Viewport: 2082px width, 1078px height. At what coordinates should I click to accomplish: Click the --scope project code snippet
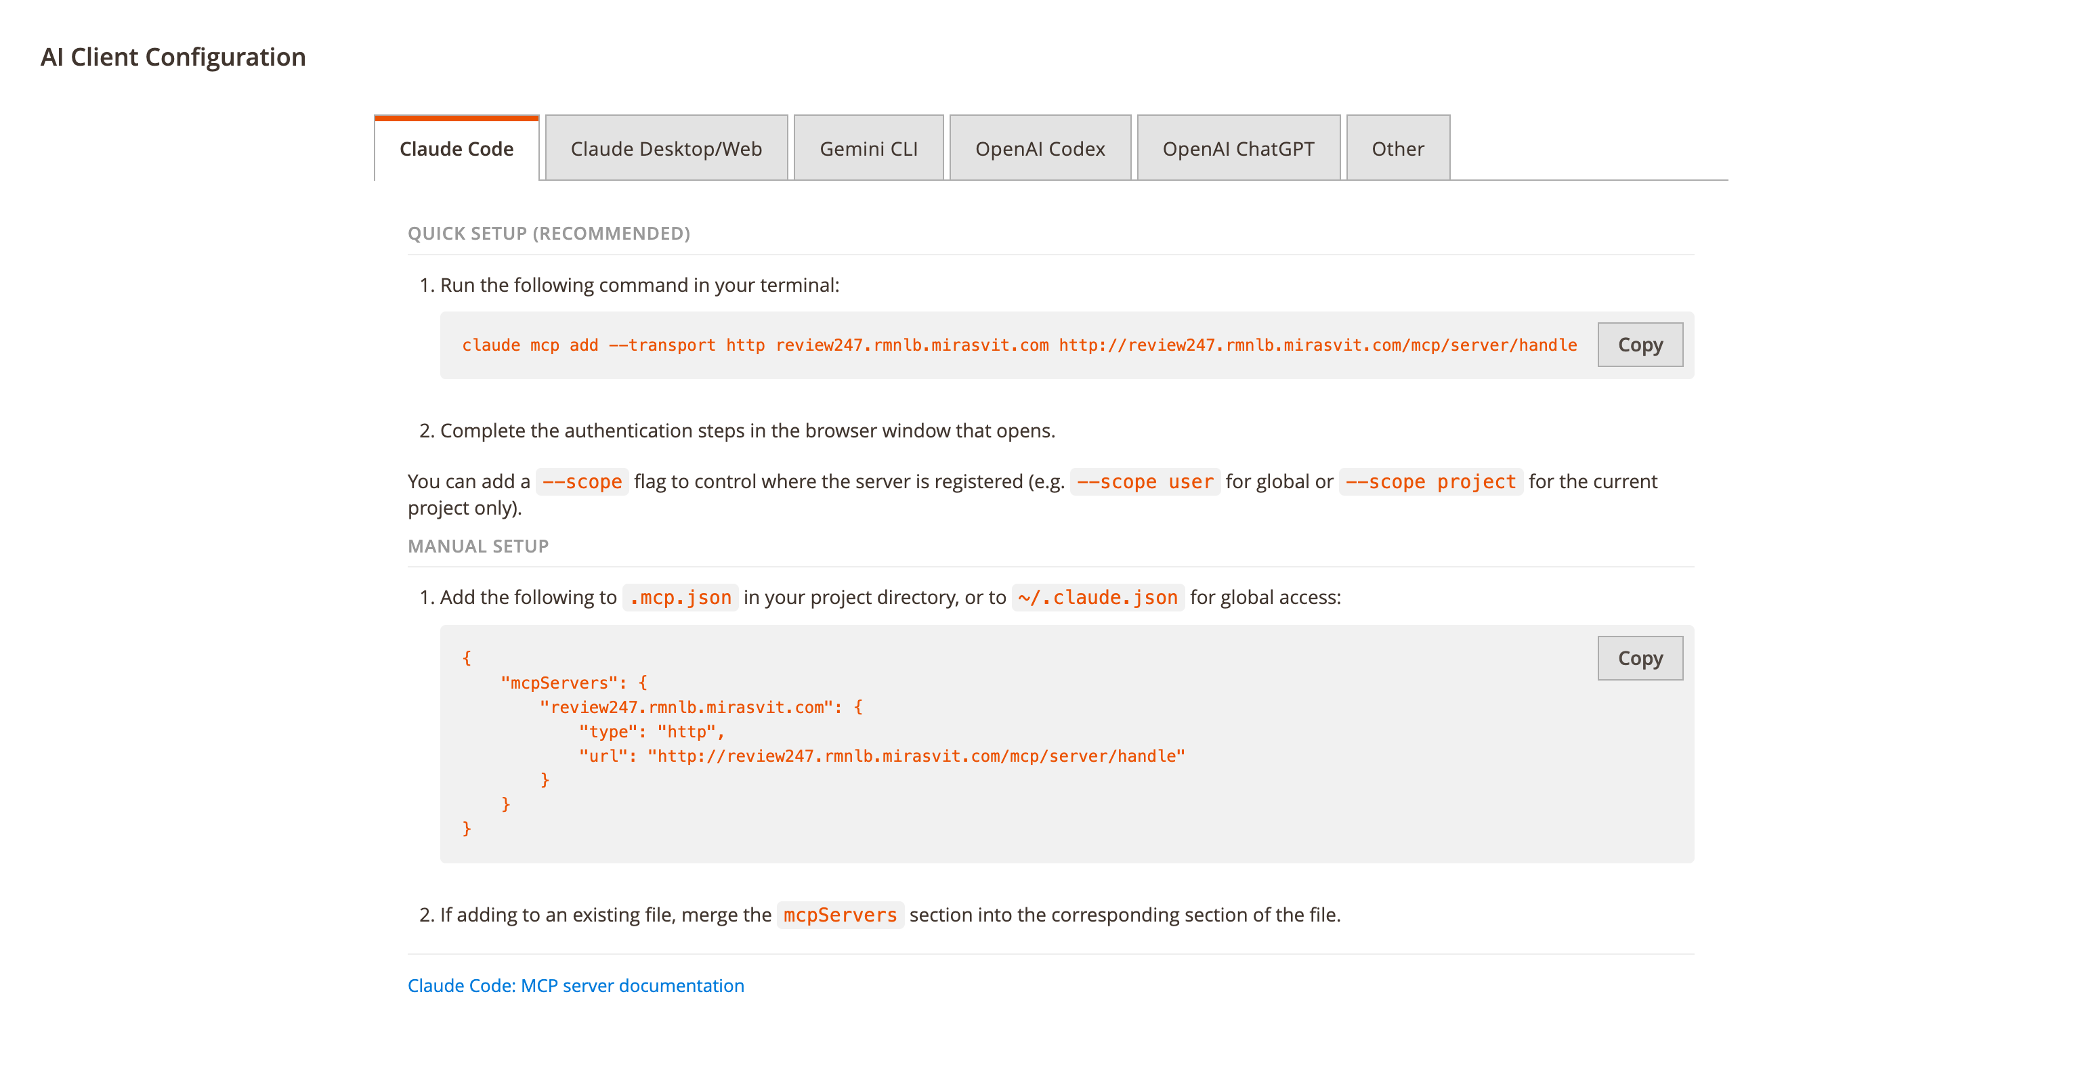(x=1430, y=481)
